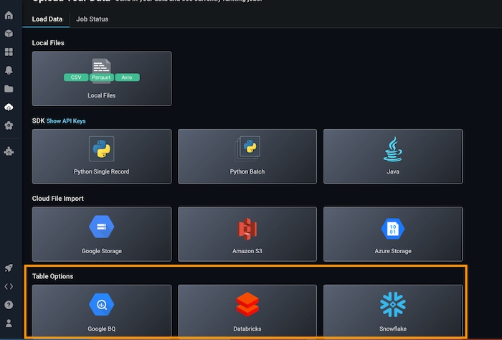Open the dashboard grid icon in sidebar
Screen dimensions: 502x340
click(x=9, y=52)
